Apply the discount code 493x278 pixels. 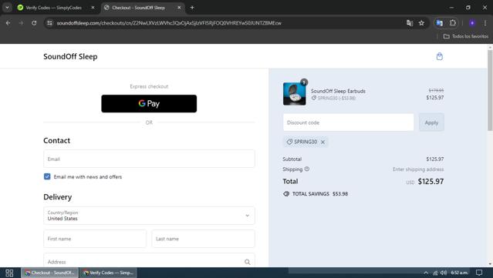[x=431, y=122]
